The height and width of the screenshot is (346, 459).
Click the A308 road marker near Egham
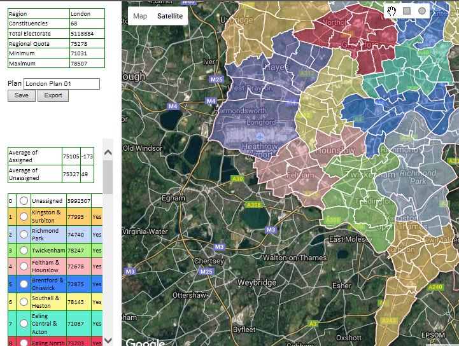(254, 205)
